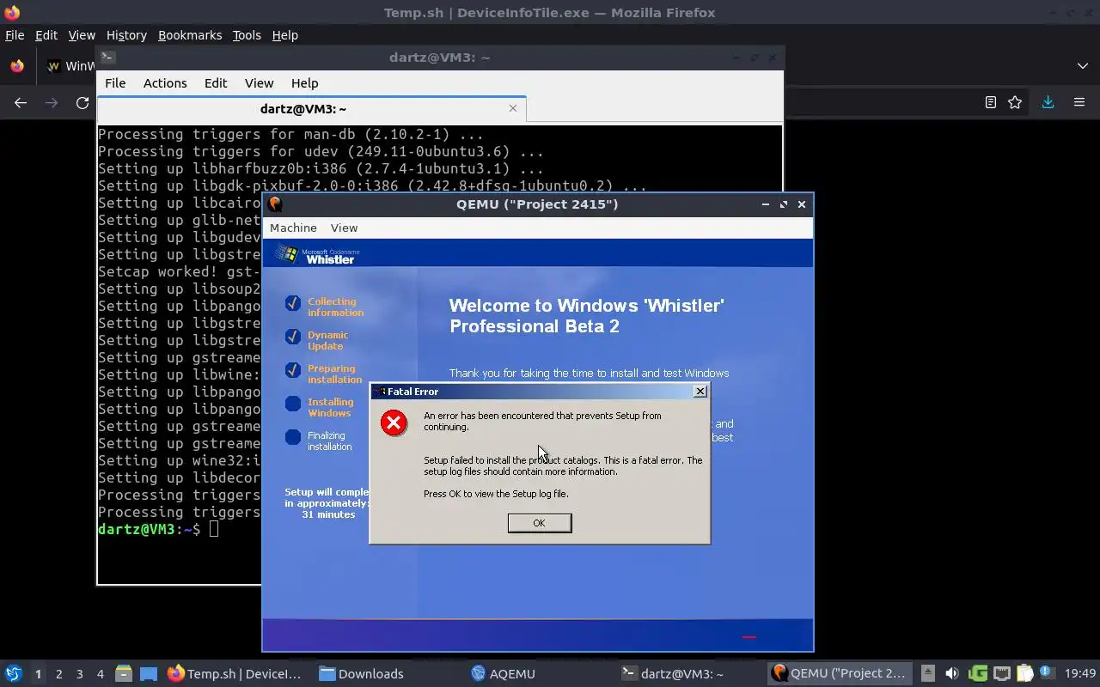The height and width of the screenshot is (687, 1100).
Task: Open the taskbar start menu icon
Action: point(14,673)
